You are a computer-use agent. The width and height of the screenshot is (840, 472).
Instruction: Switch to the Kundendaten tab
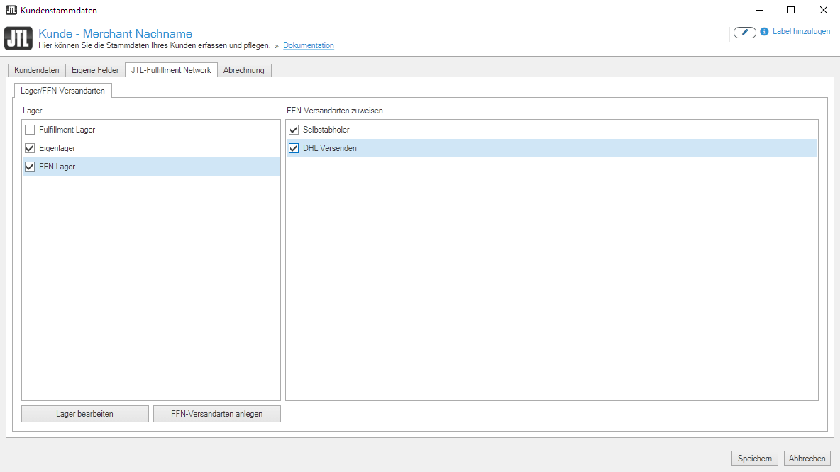37,70
